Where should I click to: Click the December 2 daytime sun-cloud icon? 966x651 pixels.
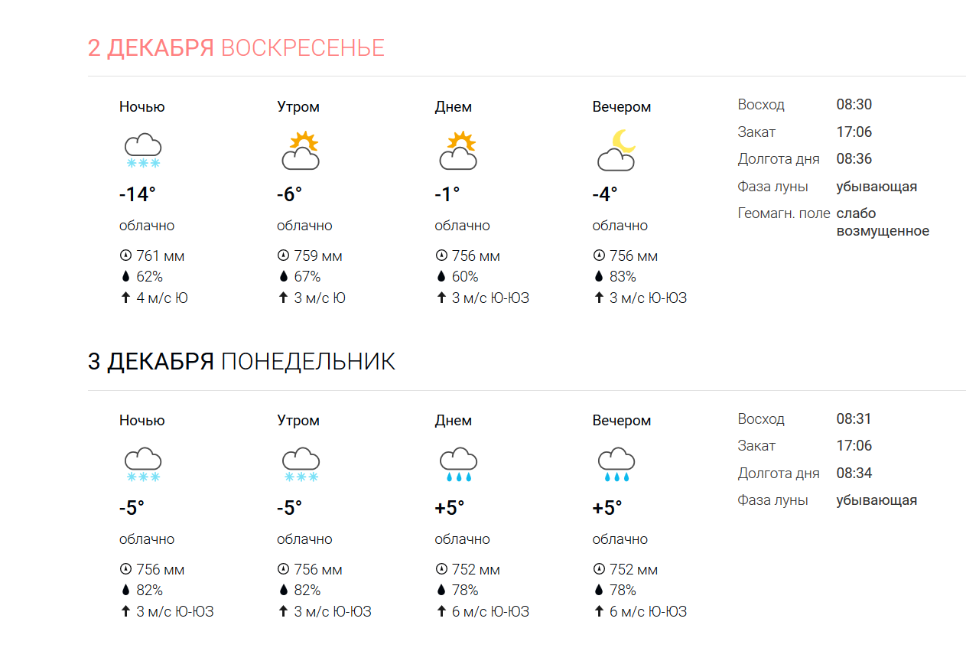tap(458, 151)
